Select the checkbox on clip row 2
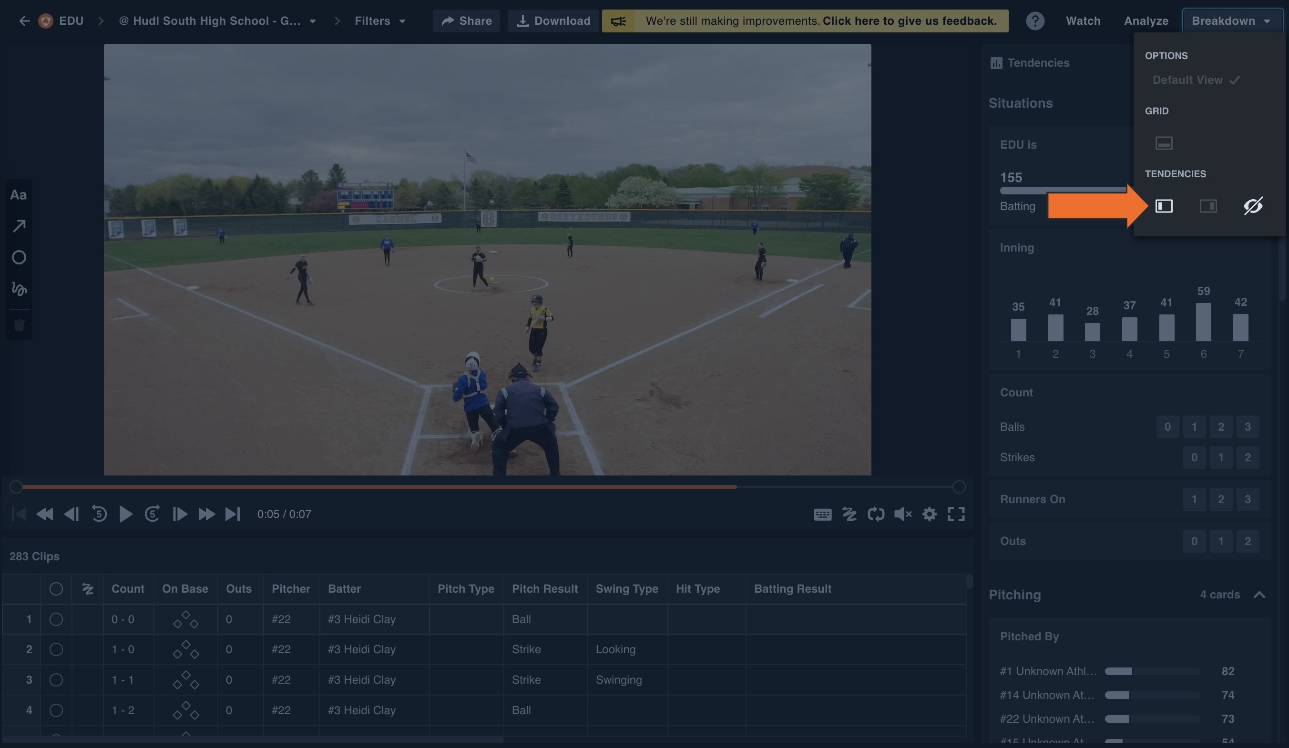The image size is (1289, 748). (56, 649)
